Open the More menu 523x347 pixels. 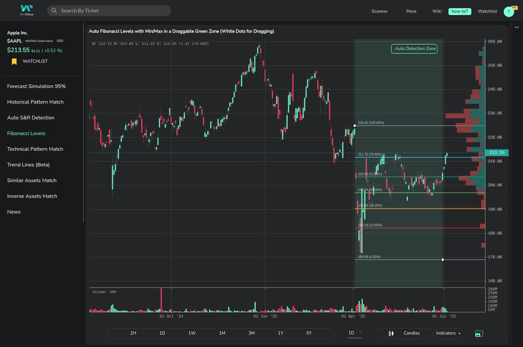pos(411,11)
